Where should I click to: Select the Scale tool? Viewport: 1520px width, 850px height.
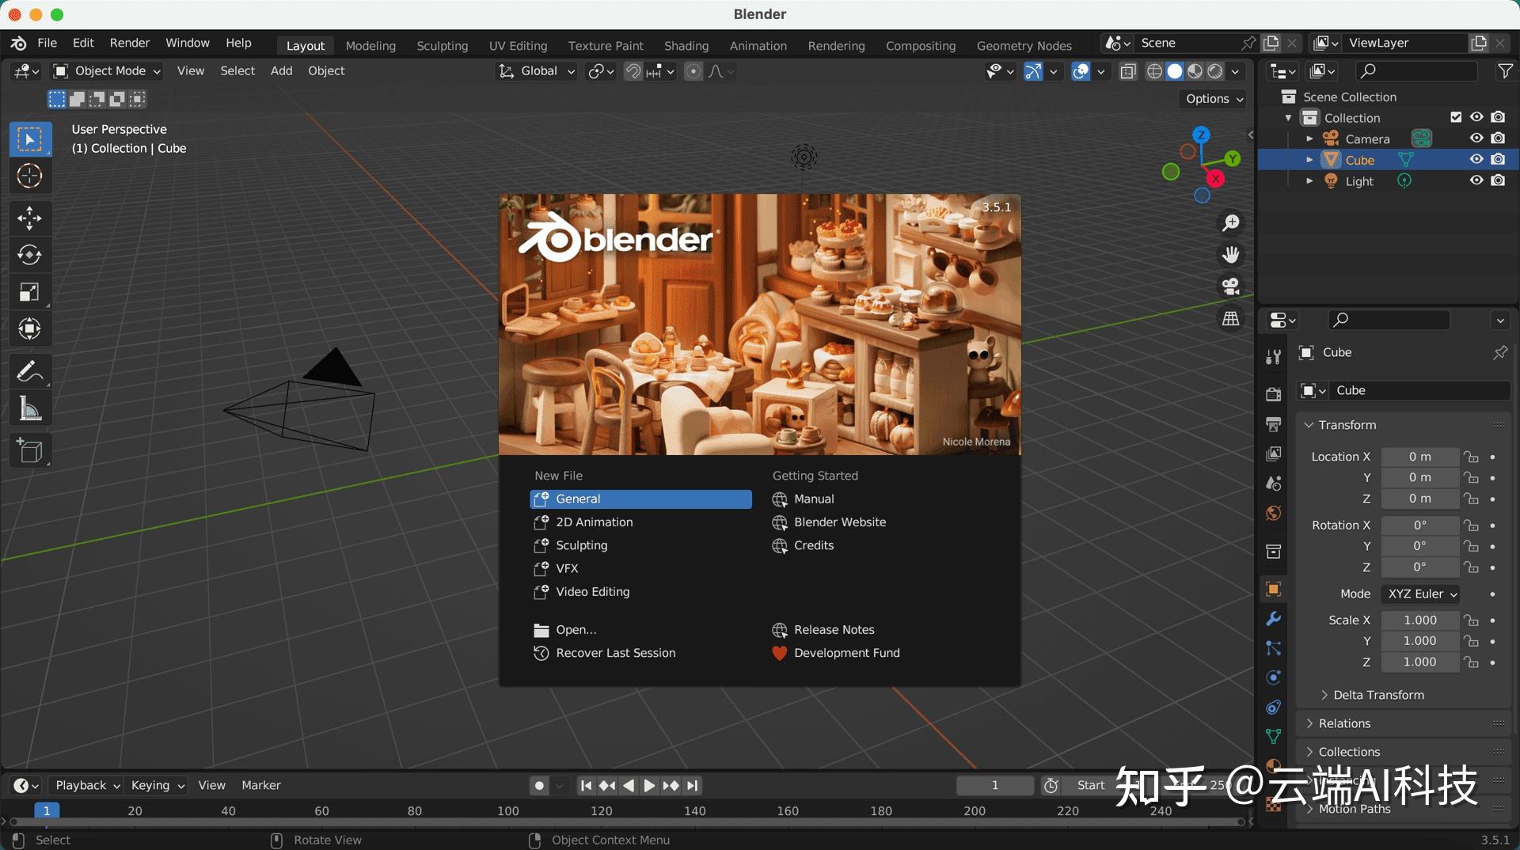[29, 292]
